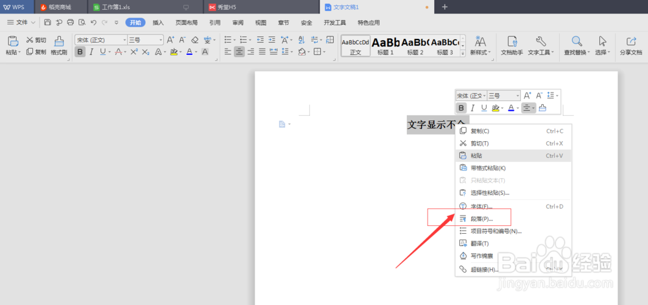Switch to the 工作簿1.xls document tab
Screen dimensions: 648x305
coord(145,7)
